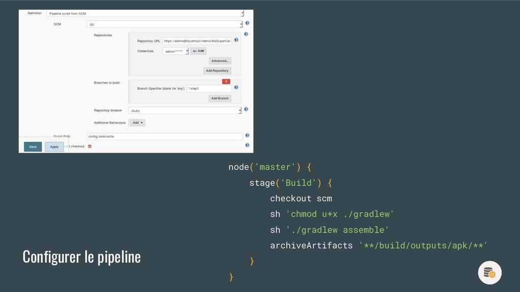Click help icon for Repository URL
The height and width of the screenshot is (292, 520).
coord(236,40)
